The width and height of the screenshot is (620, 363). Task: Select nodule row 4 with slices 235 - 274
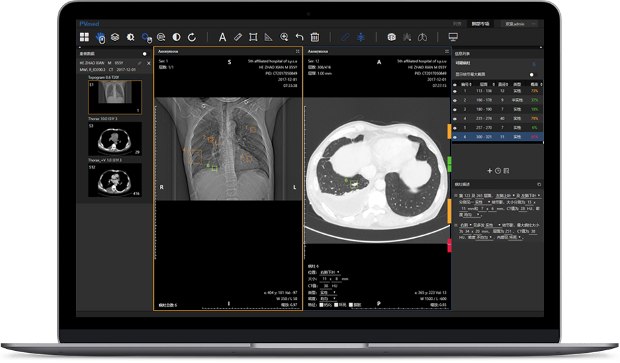498,119
